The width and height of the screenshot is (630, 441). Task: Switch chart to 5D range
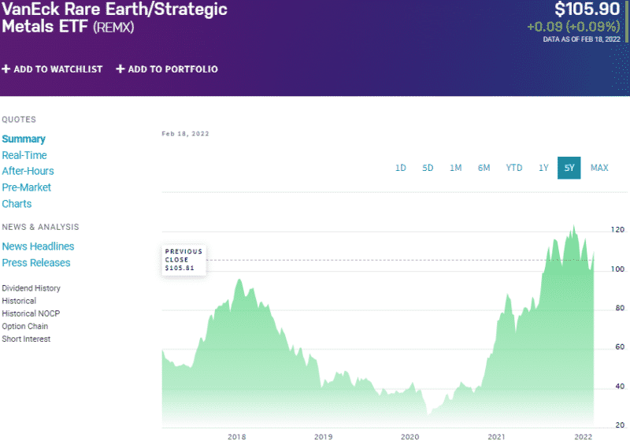428,168
